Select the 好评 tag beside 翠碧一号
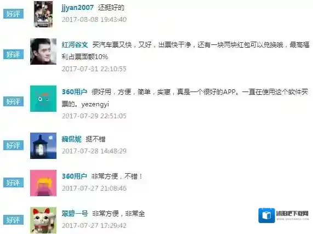Image resolution: width=313 pixels, height=234 pixels. point(13,220)
